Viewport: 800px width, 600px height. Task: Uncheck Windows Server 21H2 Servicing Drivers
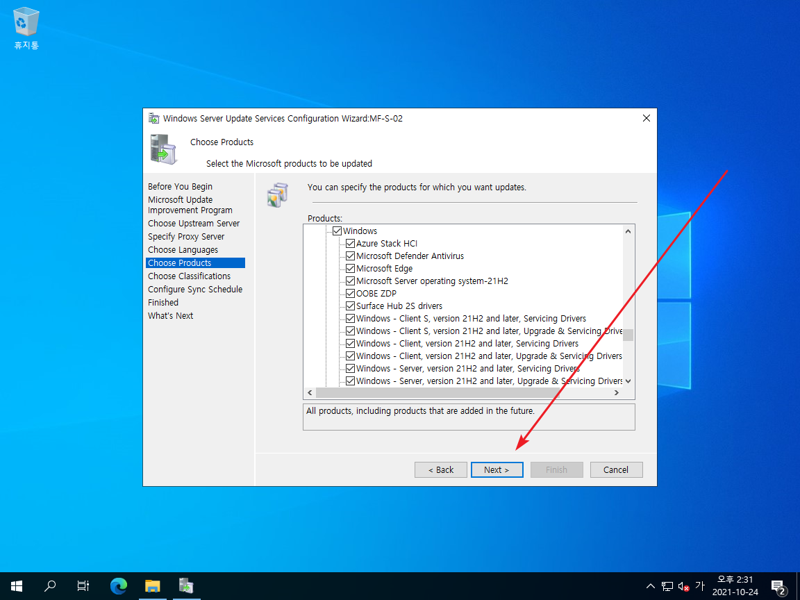350,368
